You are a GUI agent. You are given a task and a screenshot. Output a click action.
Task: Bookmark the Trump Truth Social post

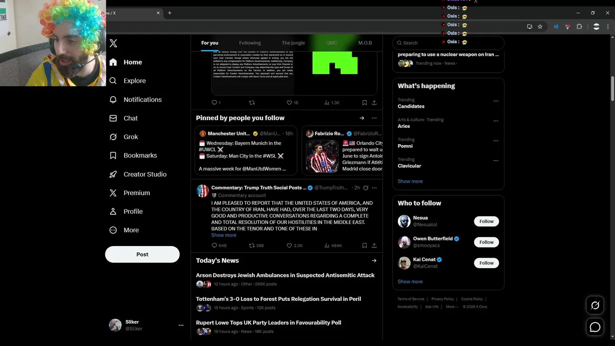364,246
